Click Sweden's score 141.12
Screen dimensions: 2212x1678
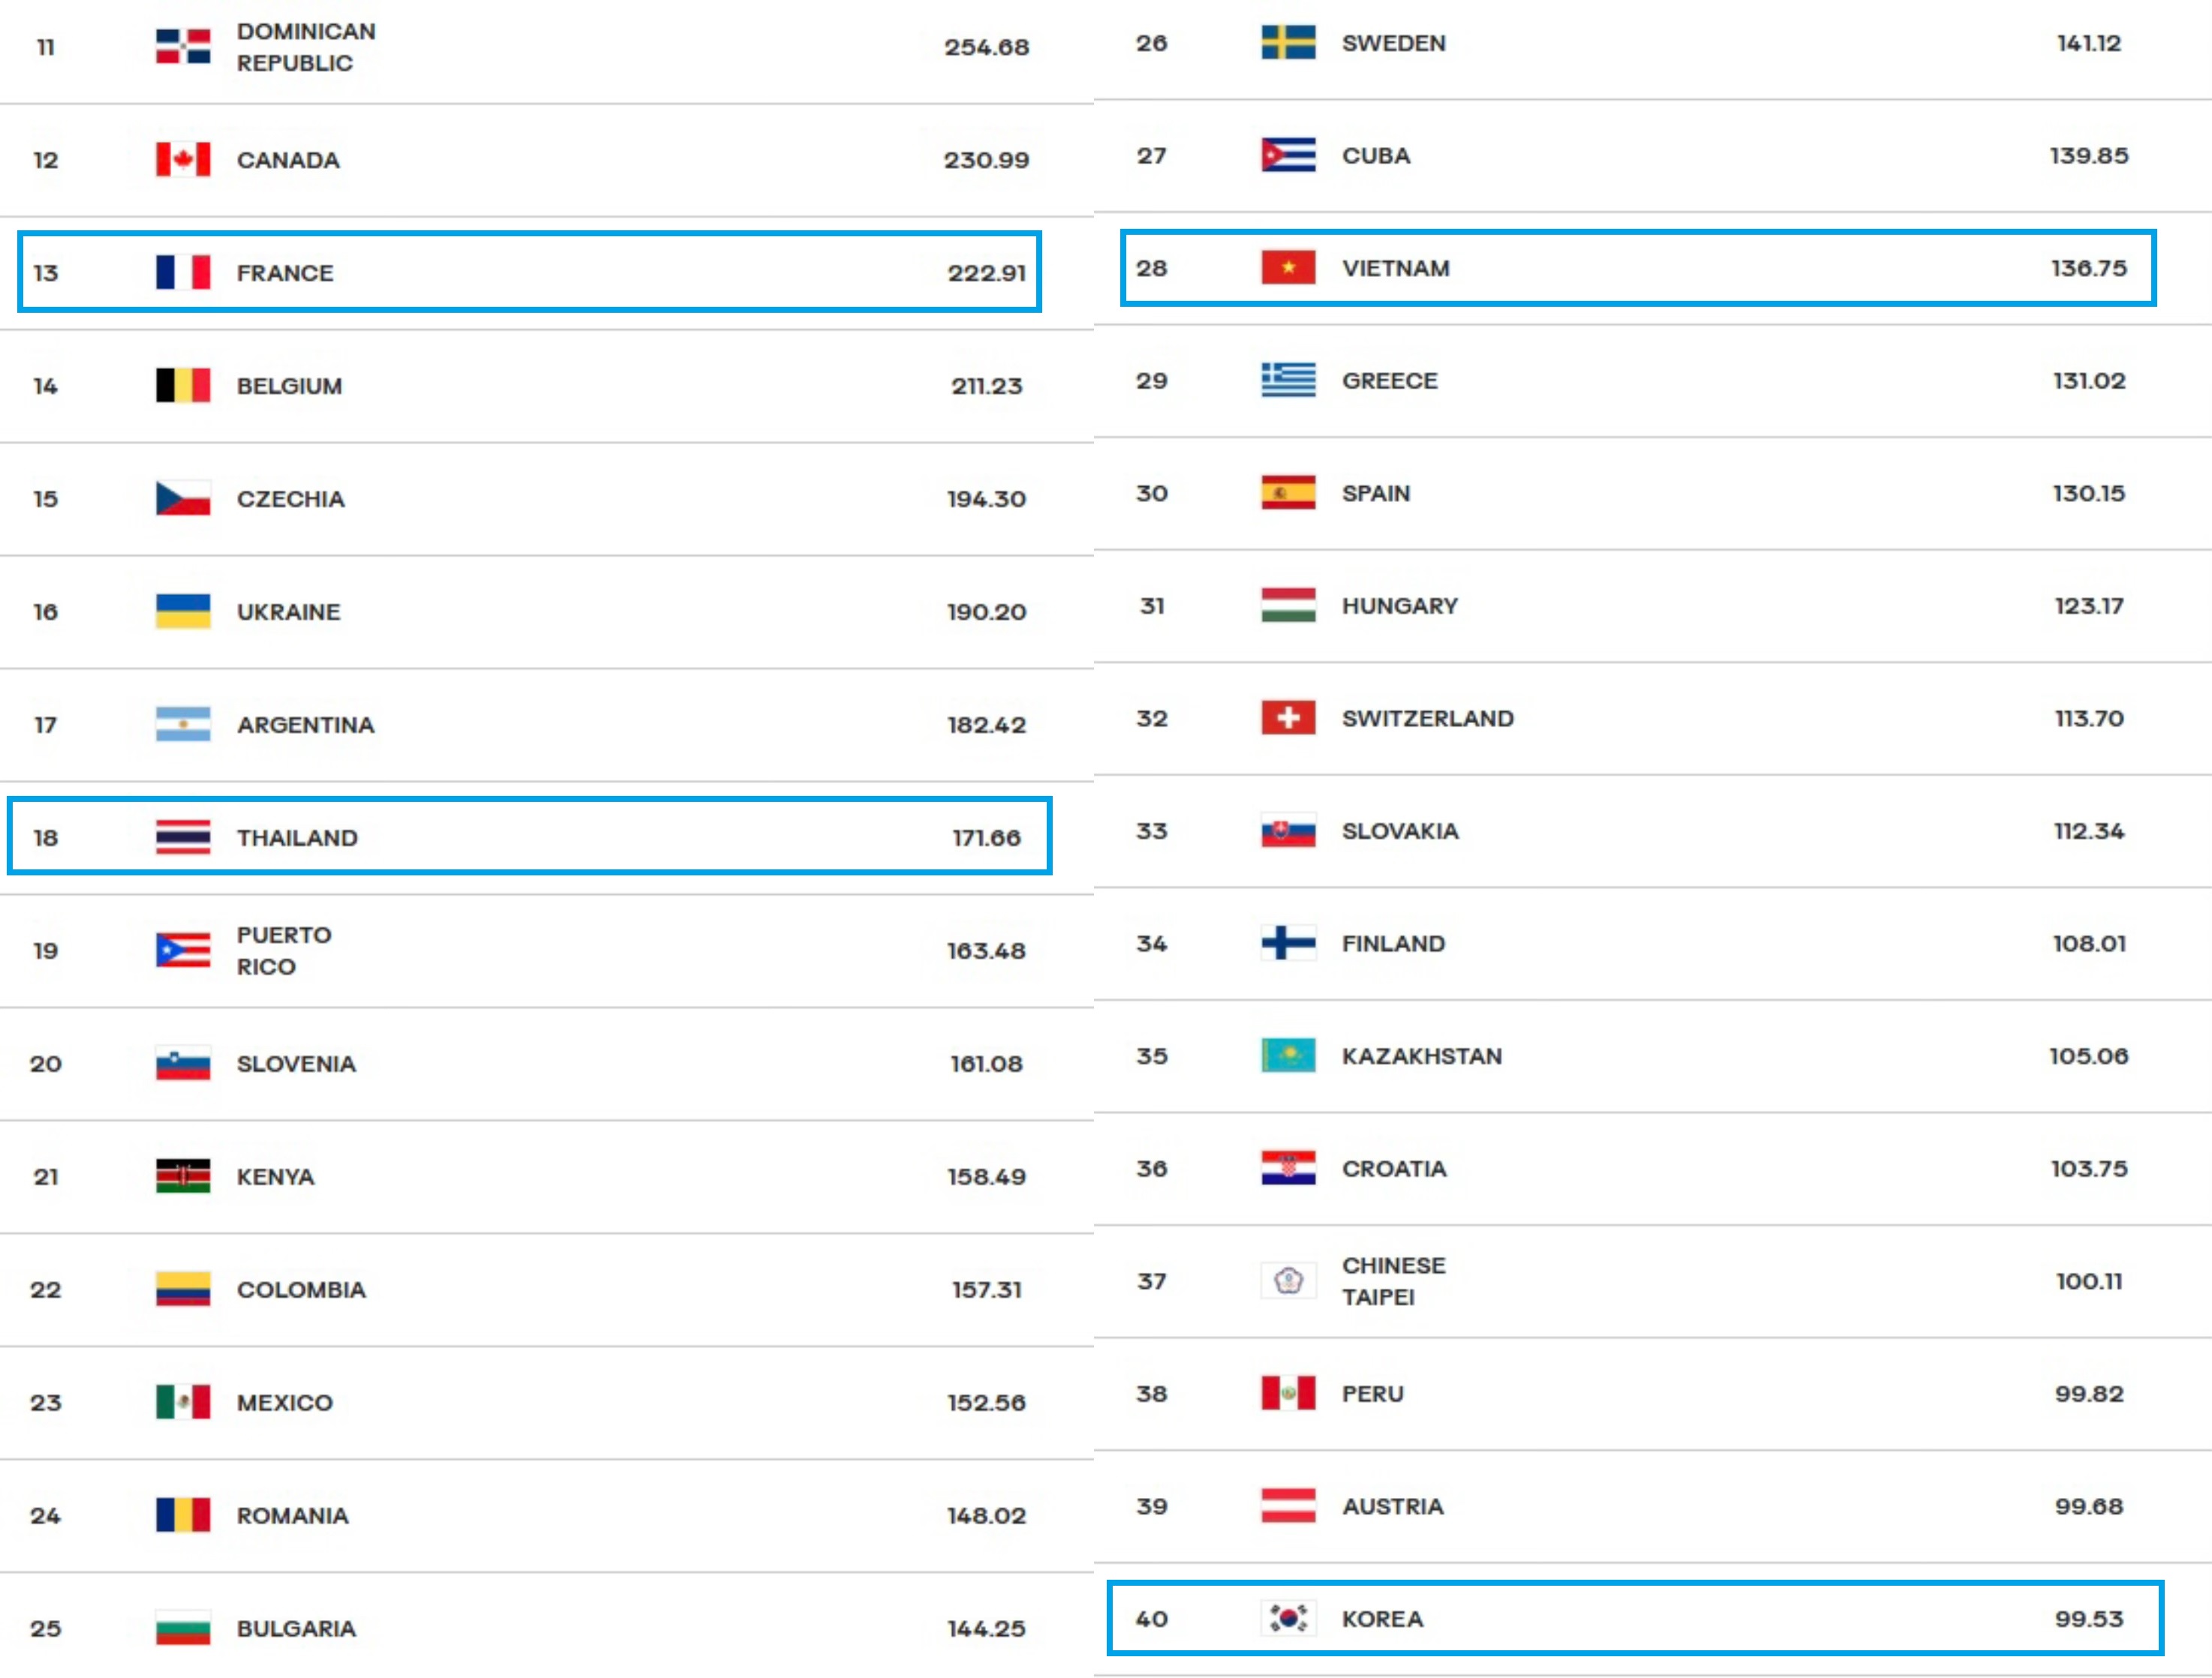pyautogui.click(x=2088, y=43)
